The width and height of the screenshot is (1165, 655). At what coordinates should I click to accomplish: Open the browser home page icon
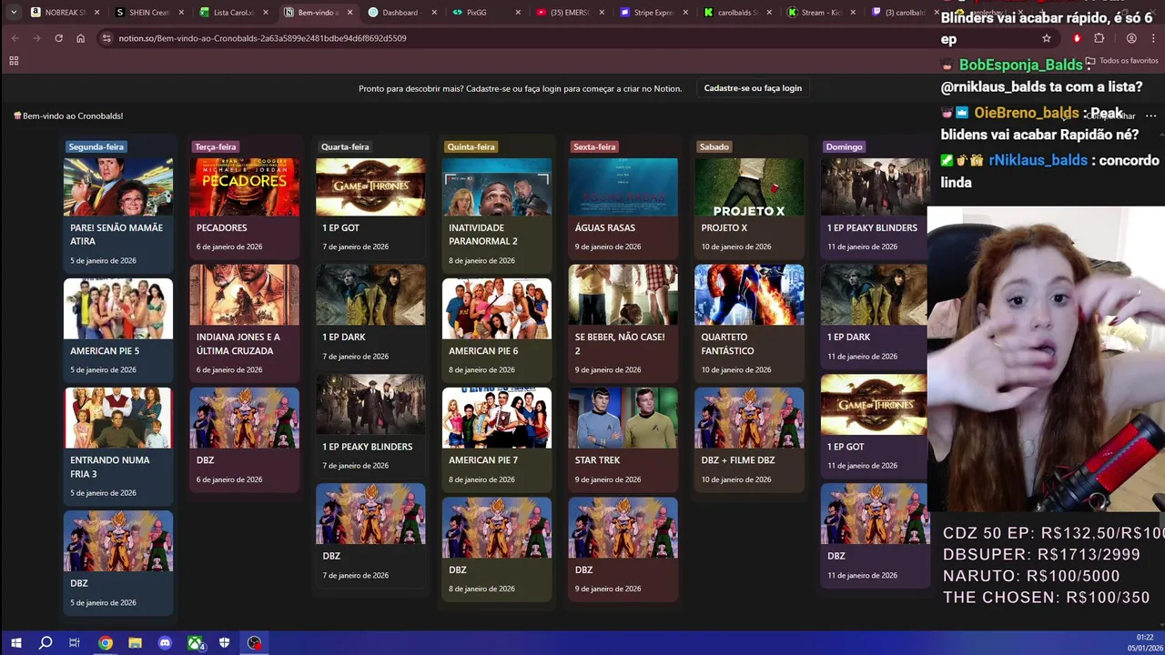click(80, 38)
